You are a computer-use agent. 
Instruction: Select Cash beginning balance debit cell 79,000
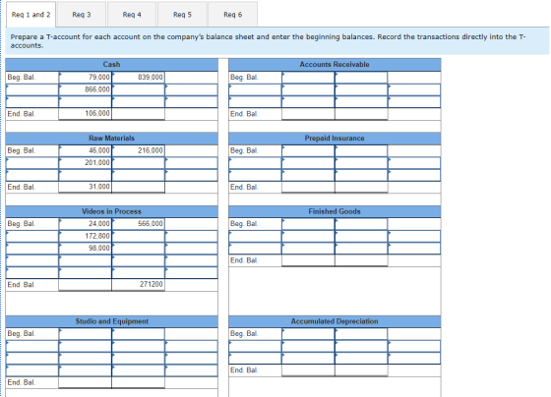pyautogui.click(x=85, y=78)
